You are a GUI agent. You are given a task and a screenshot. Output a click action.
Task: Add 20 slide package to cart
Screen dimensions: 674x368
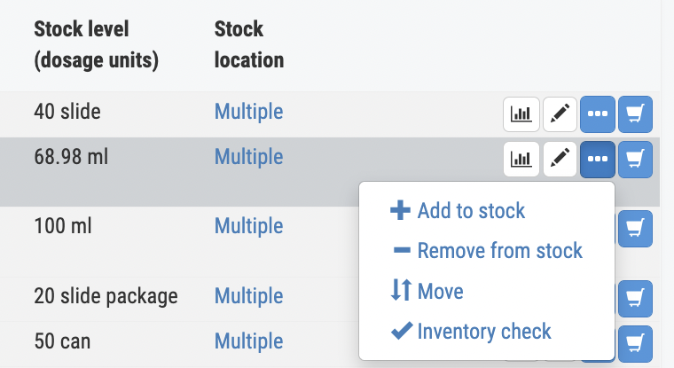click(x=635, y=298)
